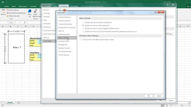Click OK in Trust Center dialog
The height and width of the screenshot is (107, 191).
pyautogui.click(x=149, y=96)
